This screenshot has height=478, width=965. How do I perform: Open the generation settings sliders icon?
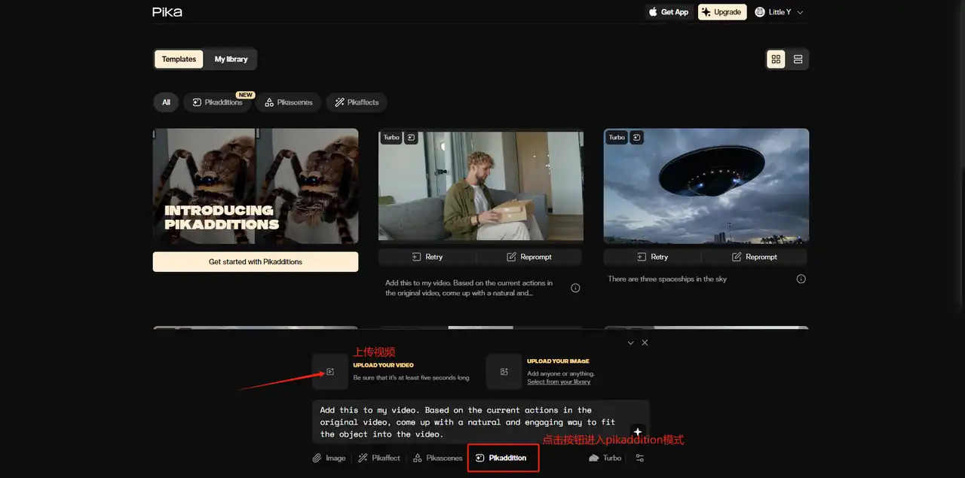coord(640,458)
